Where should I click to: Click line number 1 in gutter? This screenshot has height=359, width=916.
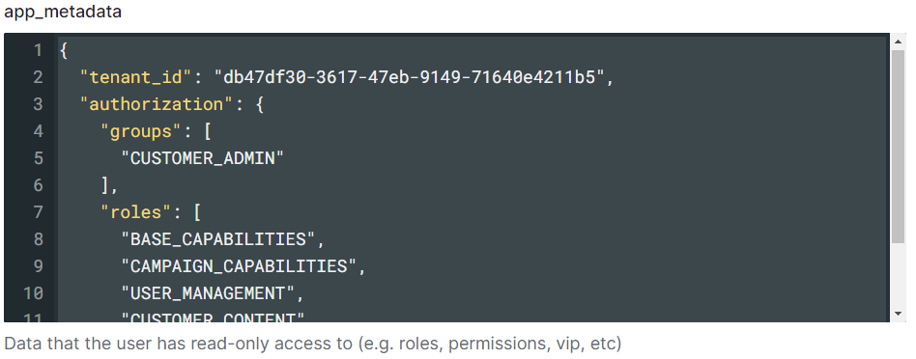(x=38, y=51)
